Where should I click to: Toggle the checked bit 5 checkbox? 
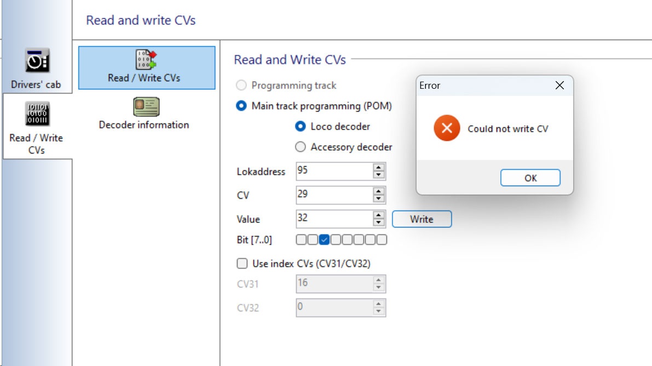324,239
